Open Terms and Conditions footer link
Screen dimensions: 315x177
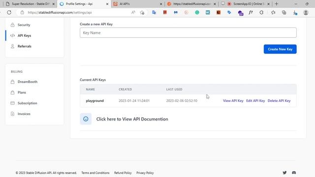pos(95,173)
